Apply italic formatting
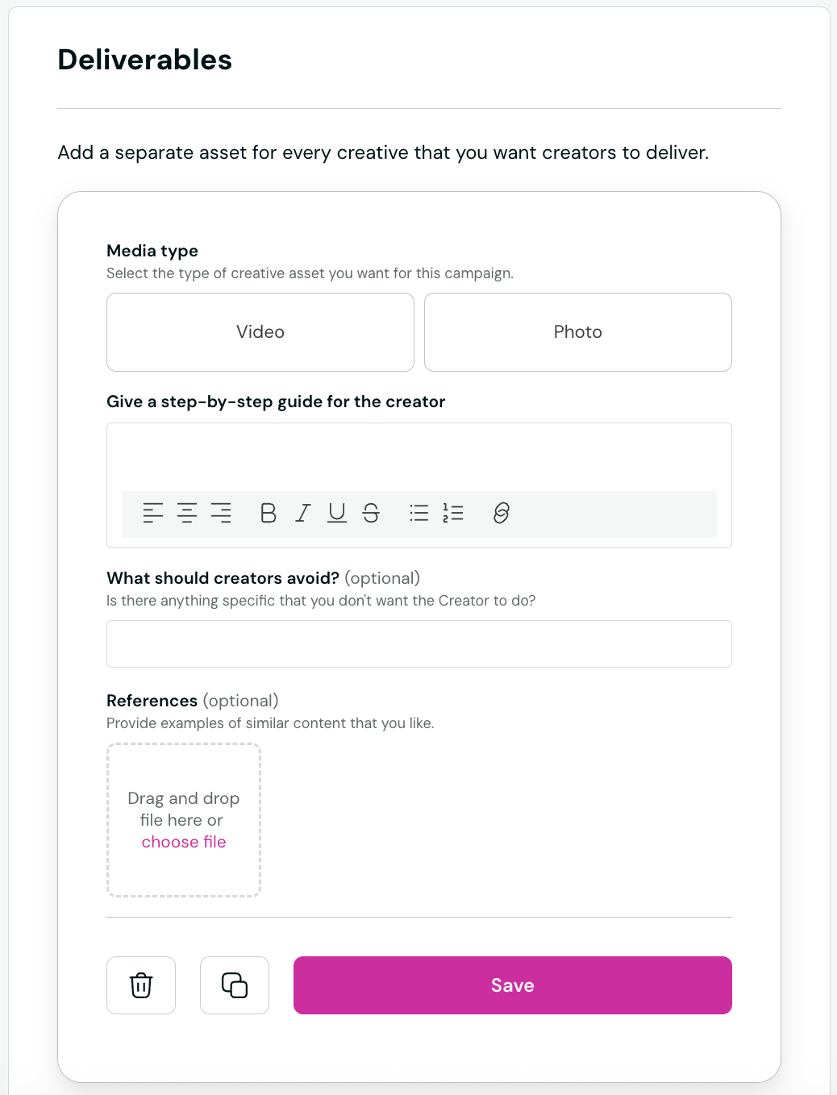 tap(302, 513)
